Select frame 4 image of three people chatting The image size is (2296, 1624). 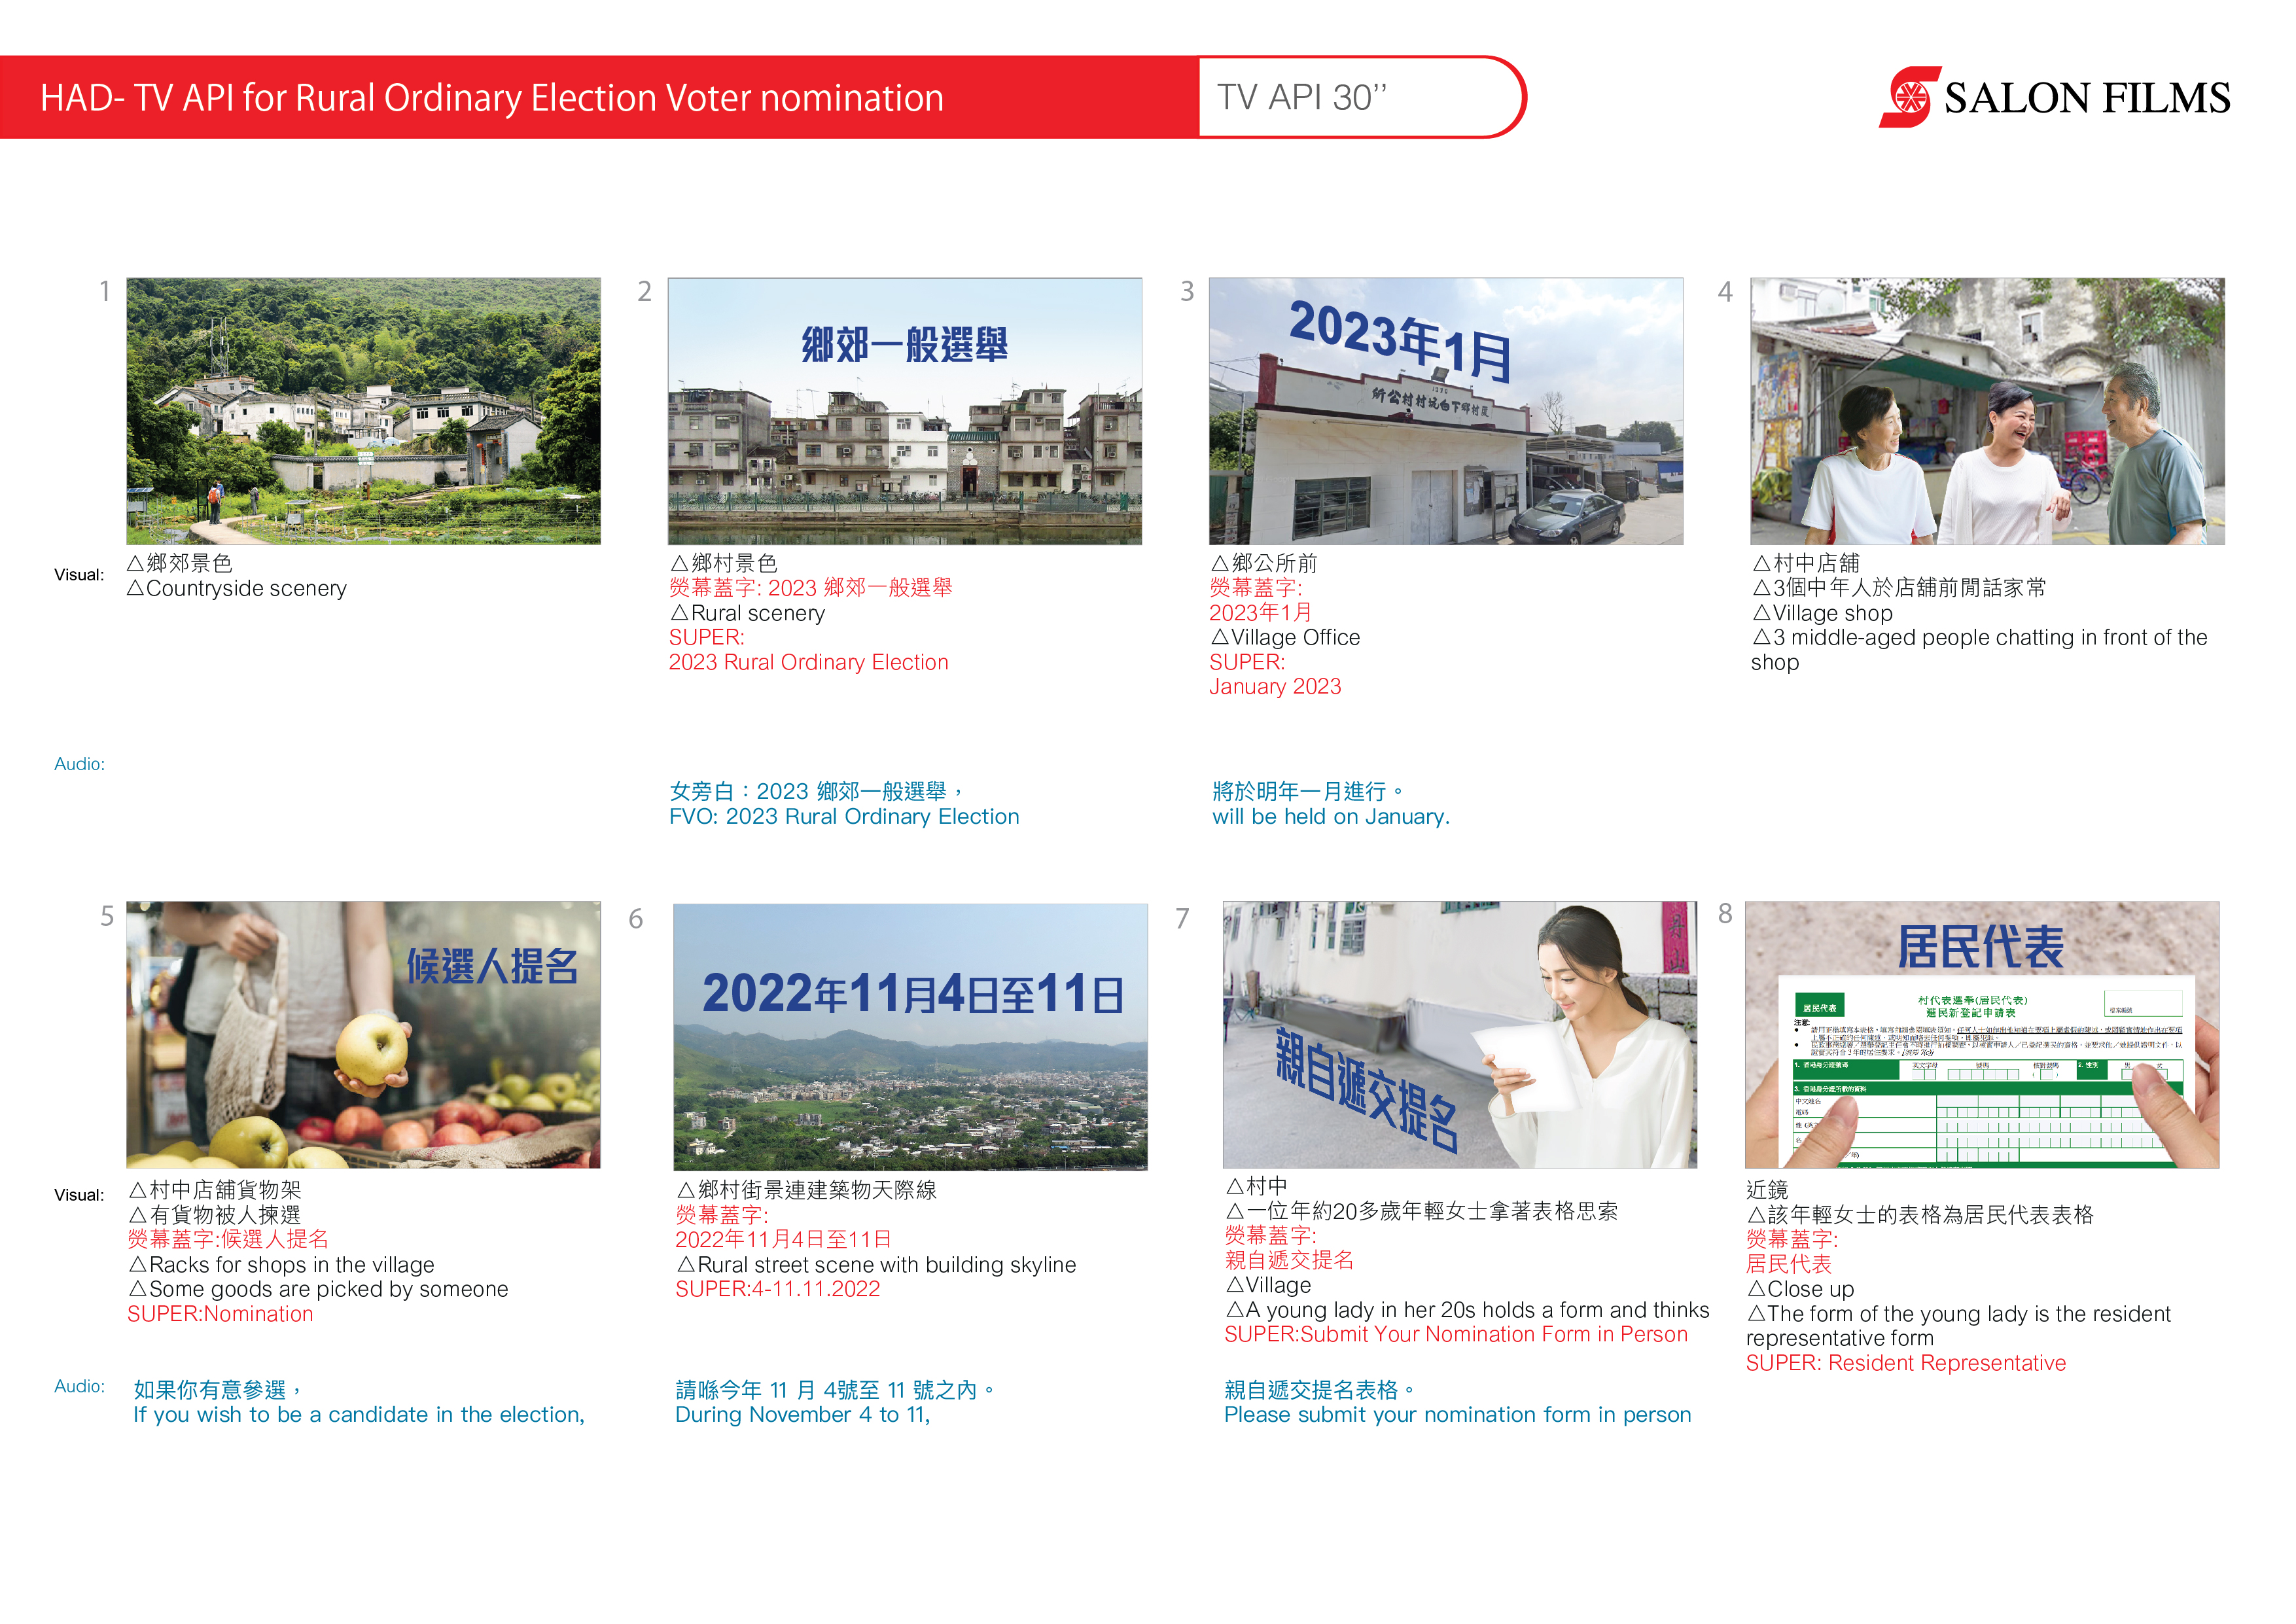1987,411
